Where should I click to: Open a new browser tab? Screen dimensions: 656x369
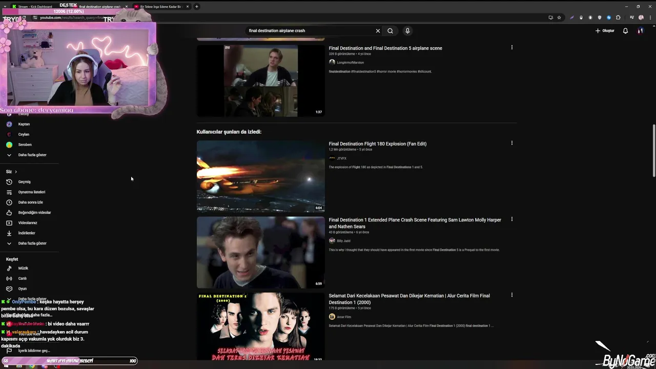(x=197, y=7)
